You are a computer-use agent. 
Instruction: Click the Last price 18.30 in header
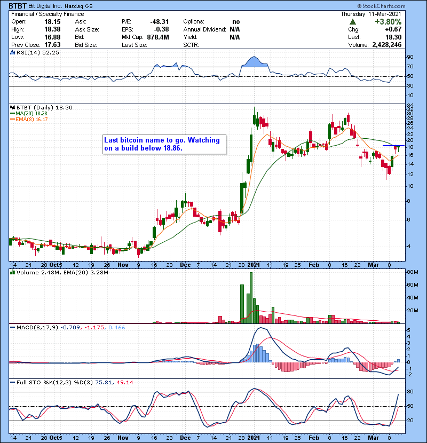pos(393,37)
